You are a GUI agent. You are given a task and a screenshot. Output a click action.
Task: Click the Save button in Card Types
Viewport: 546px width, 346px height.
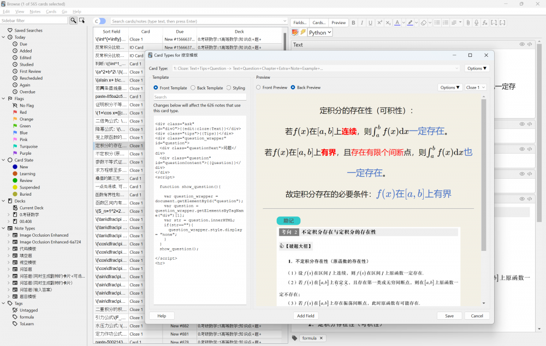(x=449, y=316)
